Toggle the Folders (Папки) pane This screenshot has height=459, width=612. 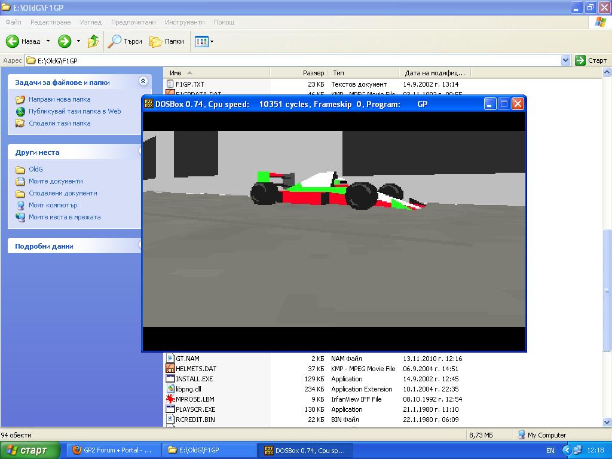point(167,41)
